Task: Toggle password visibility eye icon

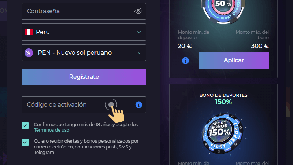Action: [138, 11]
